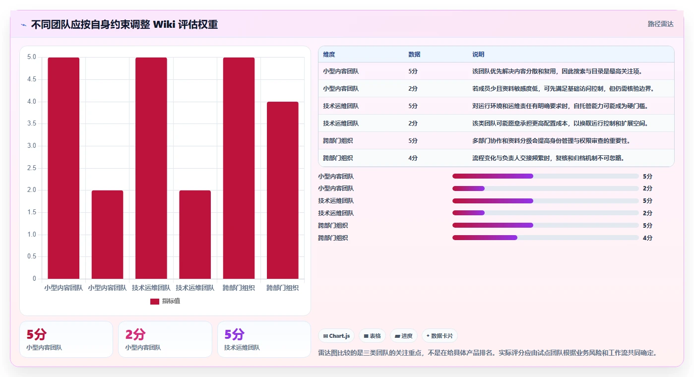Click the row about 身份管理与权限审查
The image size is (694, 377).
tap(496, 140)
